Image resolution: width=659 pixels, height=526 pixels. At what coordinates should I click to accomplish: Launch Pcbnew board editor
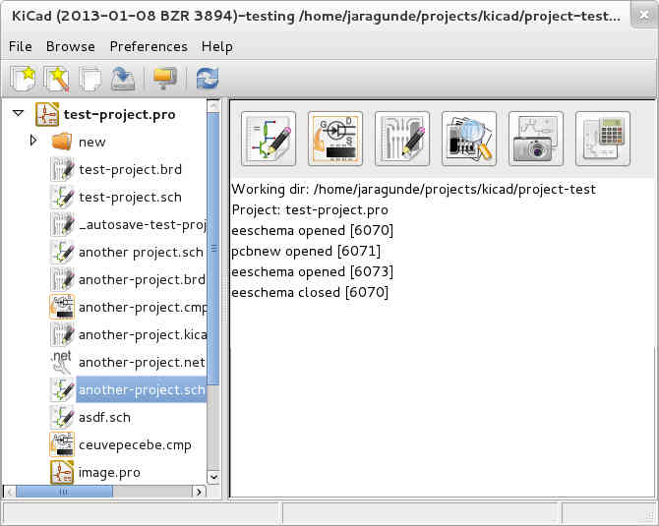pyautogui.click(x=402, y=139)
